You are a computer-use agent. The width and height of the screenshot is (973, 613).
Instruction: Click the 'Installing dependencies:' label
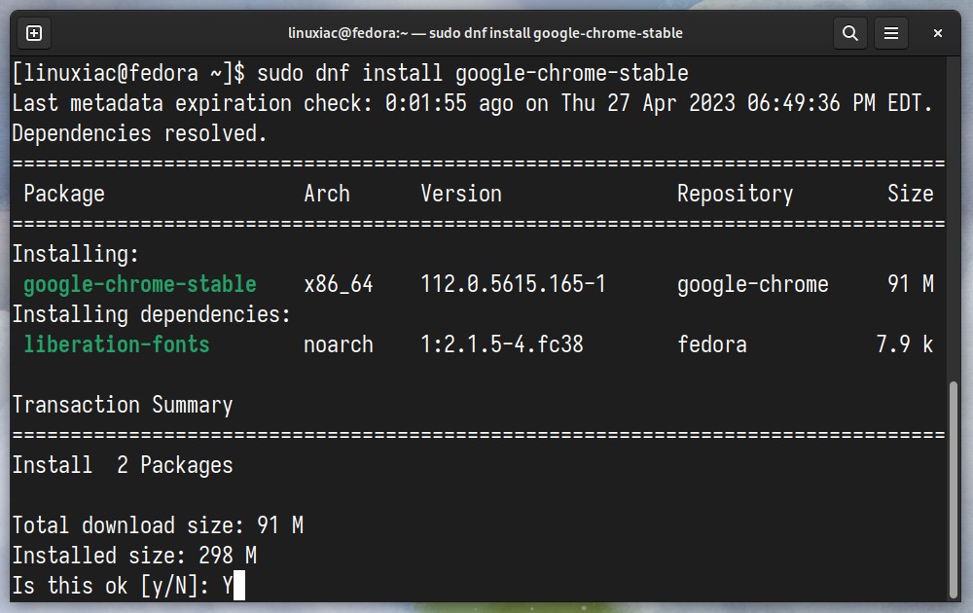(152, 314)
